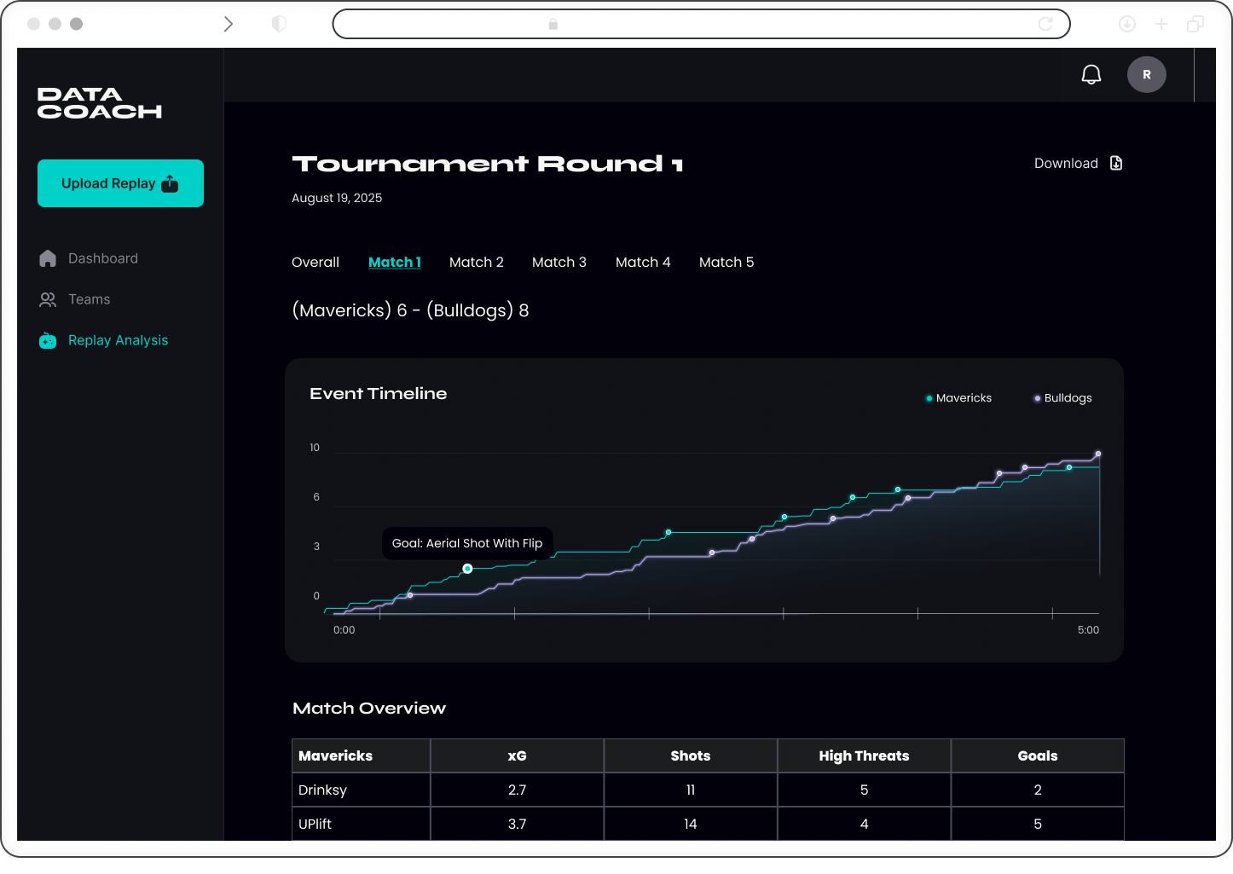Screen dimensions: 1233x874
Task: Open Replay Analysis in the sidebar
Action: coord(118,340)
